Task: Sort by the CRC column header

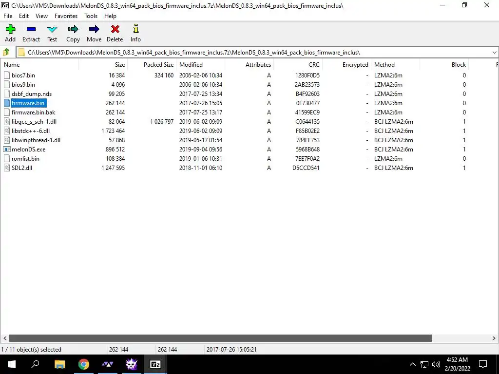Action: pyautogui.click(x=298, y=65)
